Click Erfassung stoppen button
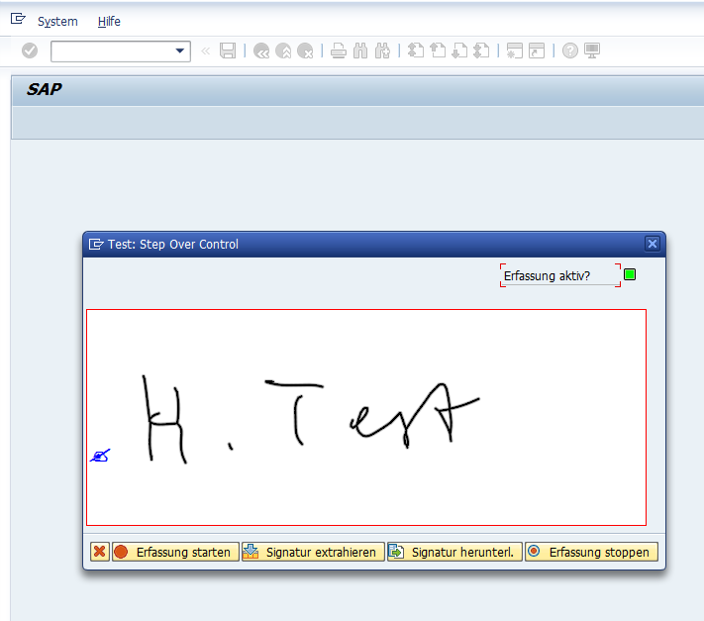The image size is (704, 621). pos(591,552)
